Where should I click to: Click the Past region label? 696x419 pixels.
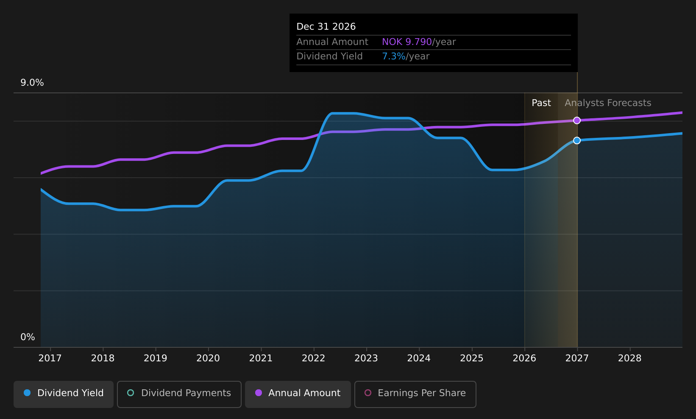coord(541,103)
